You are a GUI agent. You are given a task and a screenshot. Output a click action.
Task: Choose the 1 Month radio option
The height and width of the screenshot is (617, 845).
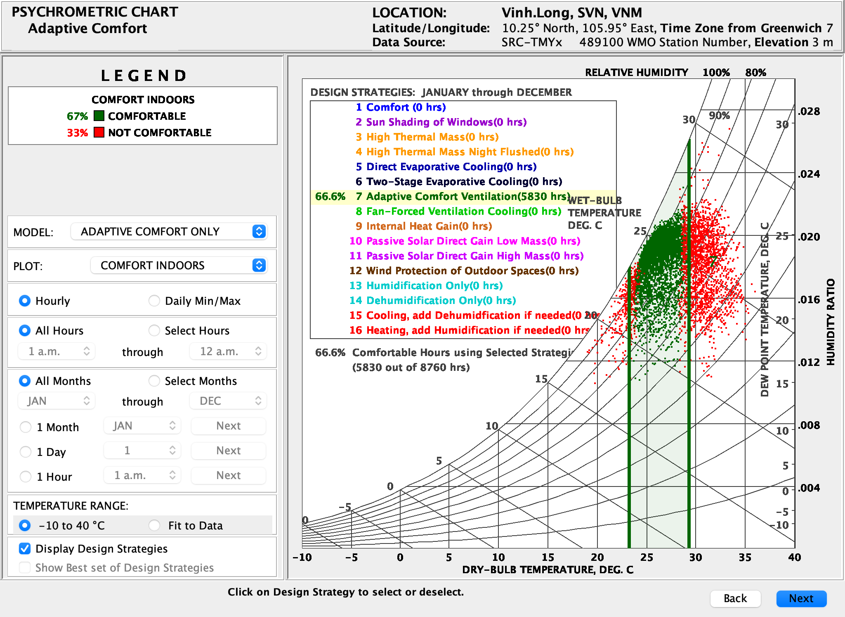point(26,427)
